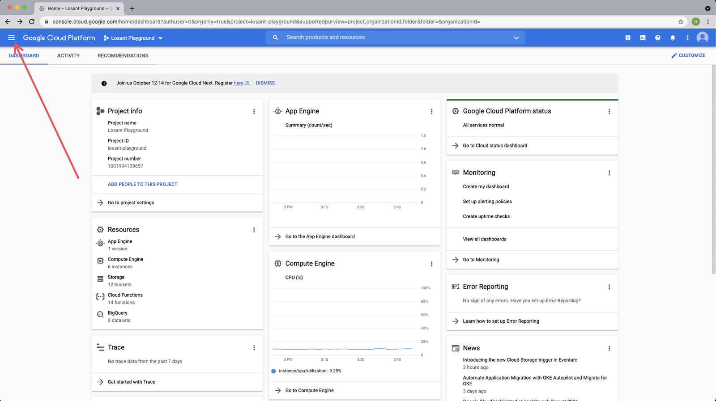Click the App Engine resource icon
716x401 pixels.
click(x=100, y=243)
